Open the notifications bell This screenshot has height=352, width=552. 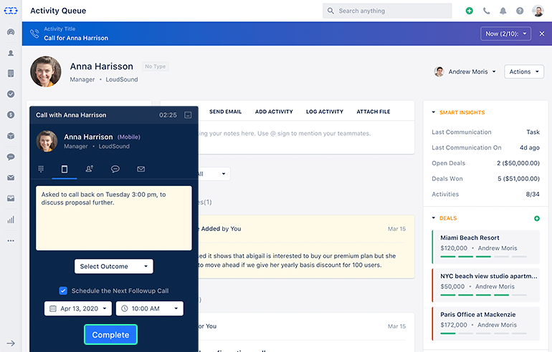(503, 11)
